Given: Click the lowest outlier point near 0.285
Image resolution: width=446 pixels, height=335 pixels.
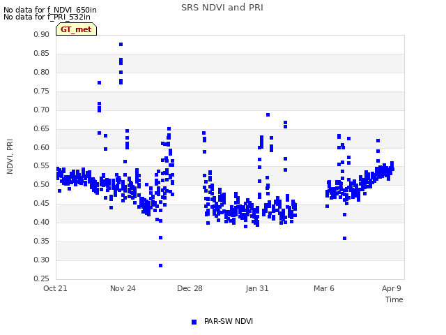Looking at the screenshot, I should [160, 266].
